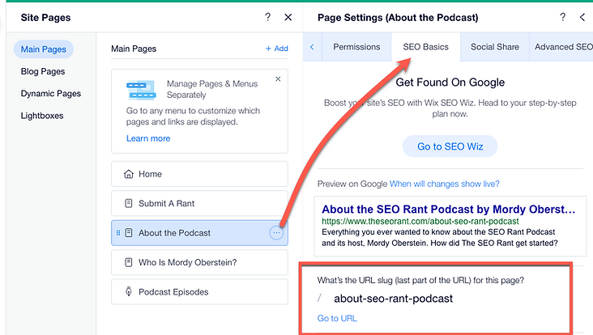Edit the URL slug about-seo-rant-podcast field
This screenshot has width=593, height=335.
[394, 299]
